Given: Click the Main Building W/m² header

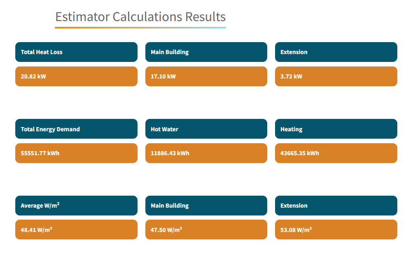Looking at the screenshot, I should [206, 206].
